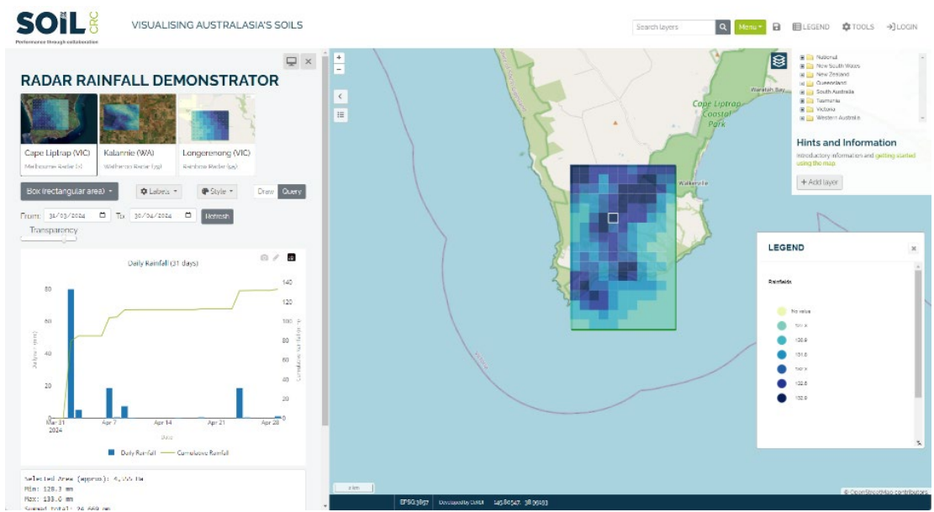Click the search magnifier icon button
The height and width of the screenshot is (512, 934).
click(x=723, y=27)
